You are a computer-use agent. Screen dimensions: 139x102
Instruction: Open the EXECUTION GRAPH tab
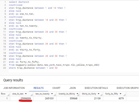click(128, 88)
